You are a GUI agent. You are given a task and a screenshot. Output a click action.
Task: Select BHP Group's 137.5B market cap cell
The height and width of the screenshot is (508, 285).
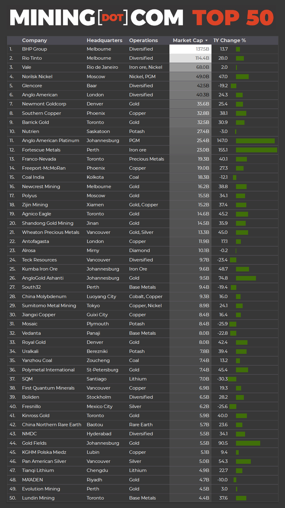coord(190,49)
